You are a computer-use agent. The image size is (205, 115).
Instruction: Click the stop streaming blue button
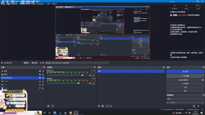click(185, 72)
